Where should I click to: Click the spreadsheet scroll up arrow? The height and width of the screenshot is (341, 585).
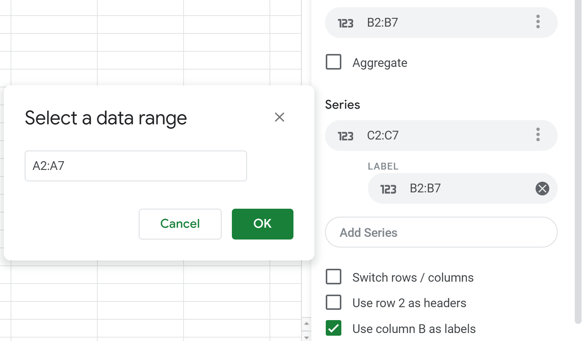pos(306,324)
